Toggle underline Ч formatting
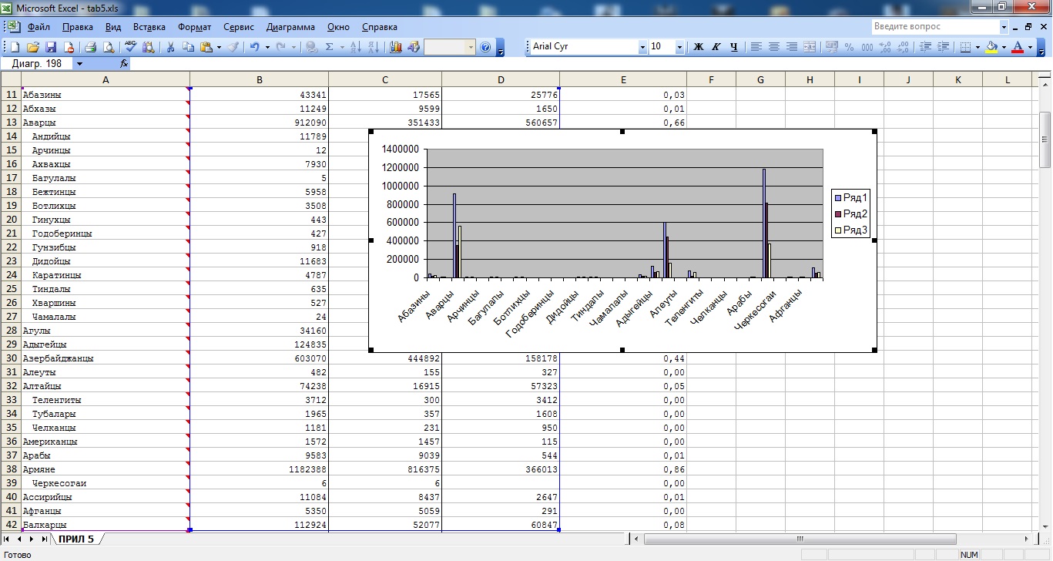The height and width of the screenshot is (561, 1053). coord(733,47)
